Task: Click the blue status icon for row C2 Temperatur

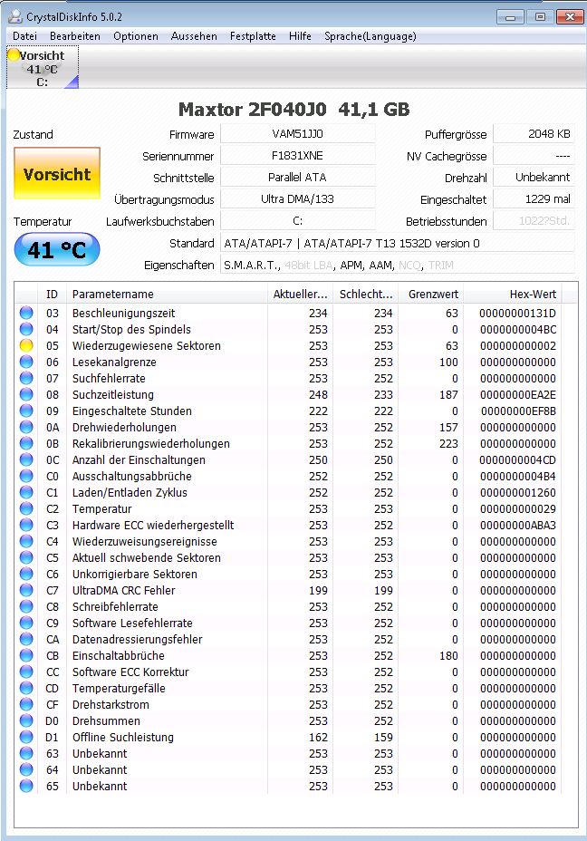Action: pos(26,509)
